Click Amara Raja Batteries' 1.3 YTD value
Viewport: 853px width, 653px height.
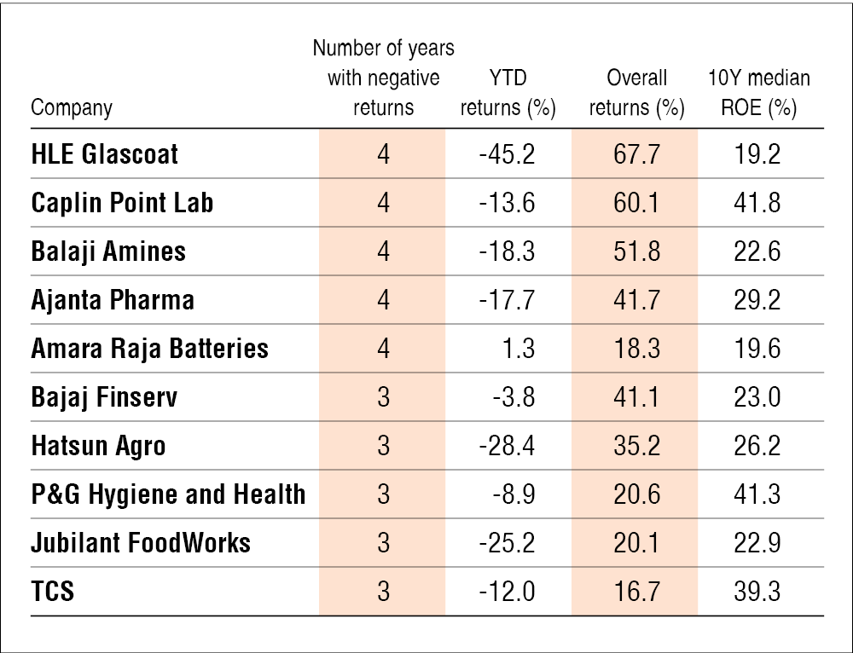(525, 348)
